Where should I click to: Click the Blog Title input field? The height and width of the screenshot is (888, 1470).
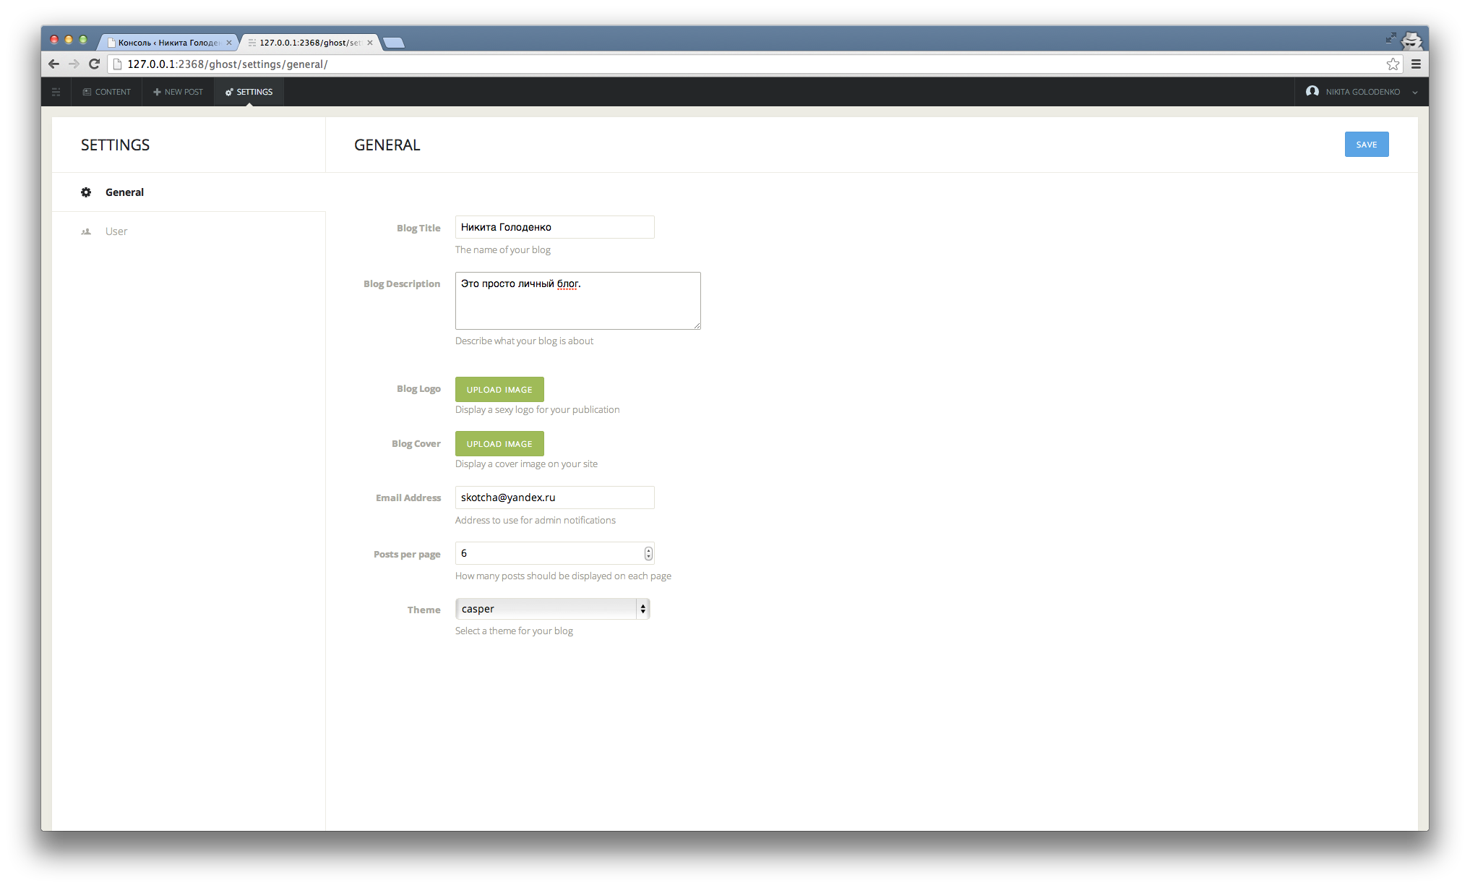(x=554, y=226)
